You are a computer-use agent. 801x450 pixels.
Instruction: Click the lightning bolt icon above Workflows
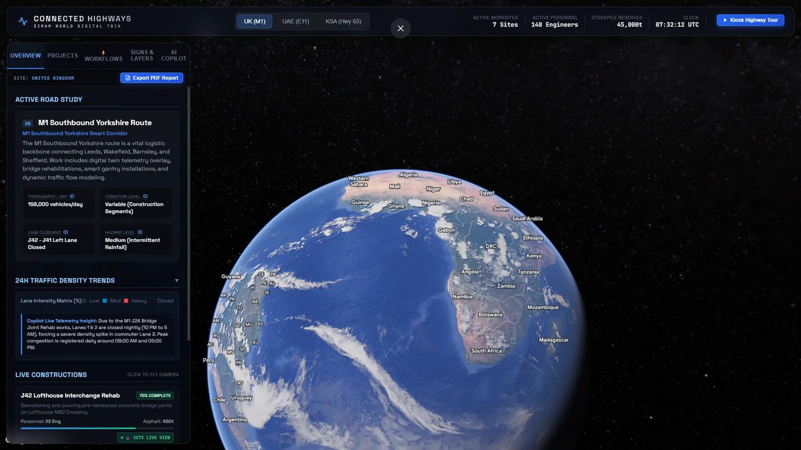(x=103, y=52)
